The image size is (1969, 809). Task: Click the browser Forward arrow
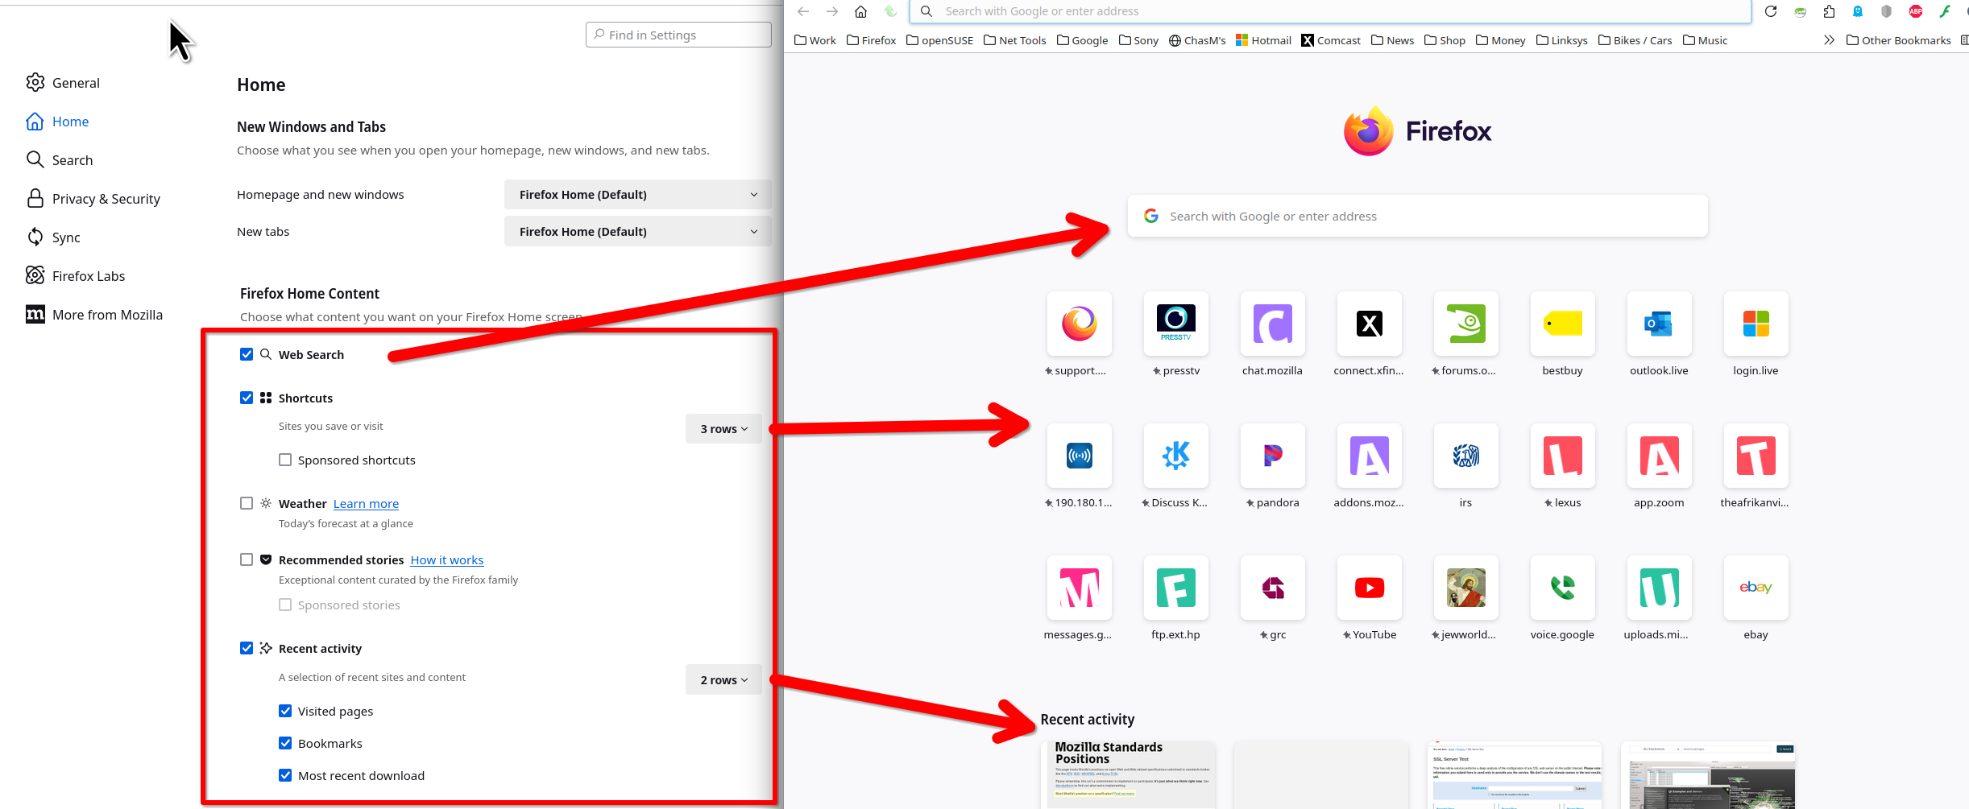pos(832,11)
